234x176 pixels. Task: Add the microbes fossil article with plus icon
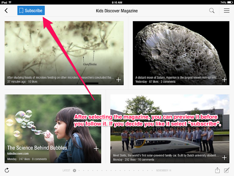click(x=118, y=80)
